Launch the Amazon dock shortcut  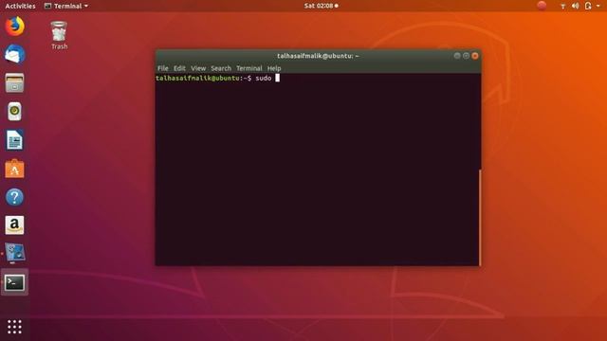pyautogui.click(x=15, y=225)
